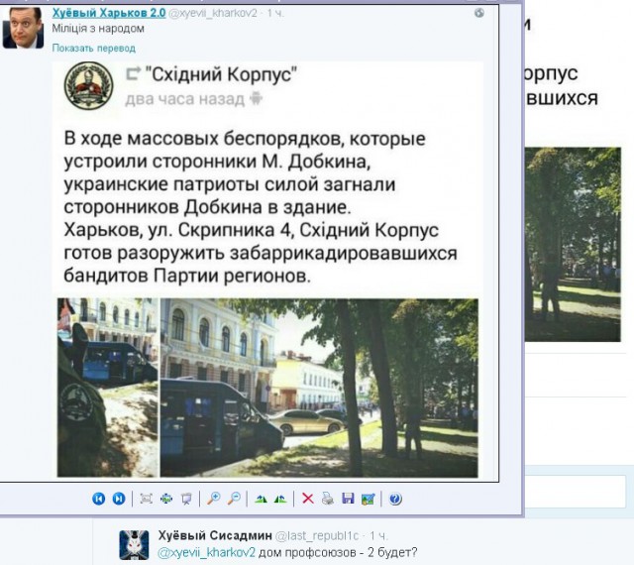This screenshot has height=565, width=634.
Task: Open the image for editing icon
Action: tap(368, 499)
